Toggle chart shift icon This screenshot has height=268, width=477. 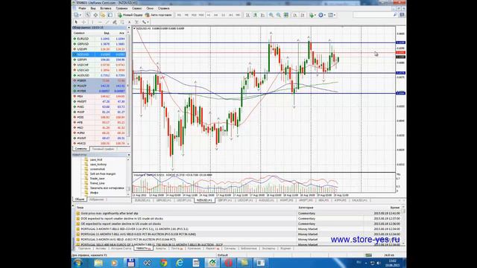(x=303, y=15)
